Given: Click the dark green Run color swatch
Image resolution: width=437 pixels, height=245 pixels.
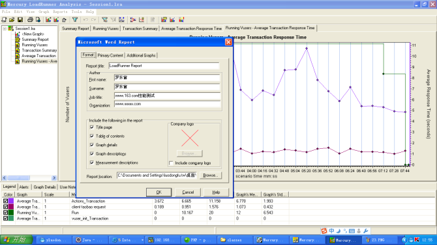Looking at the screenshot, I should pyautogui.click(x=11, y=213).
